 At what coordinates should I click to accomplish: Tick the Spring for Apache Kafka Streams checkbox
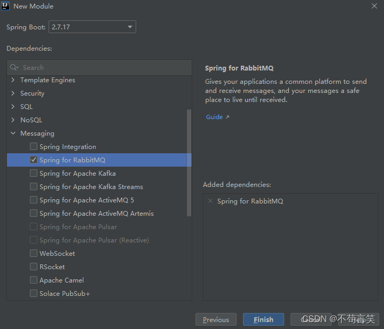click(34, 186)
